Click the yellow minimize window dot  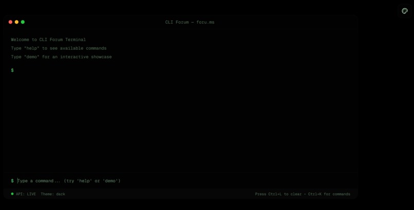(x=16, y=22)
